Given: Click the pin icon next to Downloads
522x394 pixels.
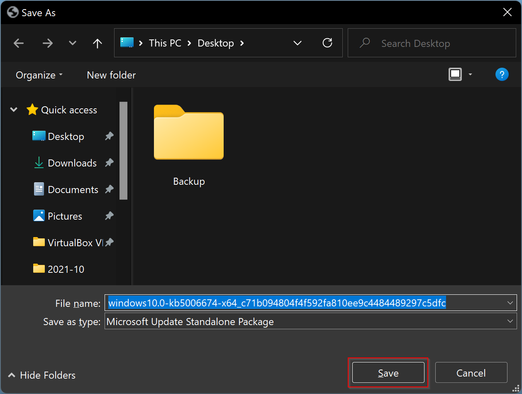Looking at the screenshot, I should 110,163.
